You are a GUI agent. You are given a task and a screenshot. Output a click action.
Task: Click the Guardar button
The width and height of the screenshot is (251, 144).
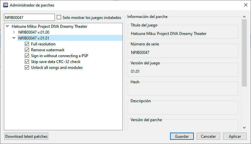click(x=182, y=136)
